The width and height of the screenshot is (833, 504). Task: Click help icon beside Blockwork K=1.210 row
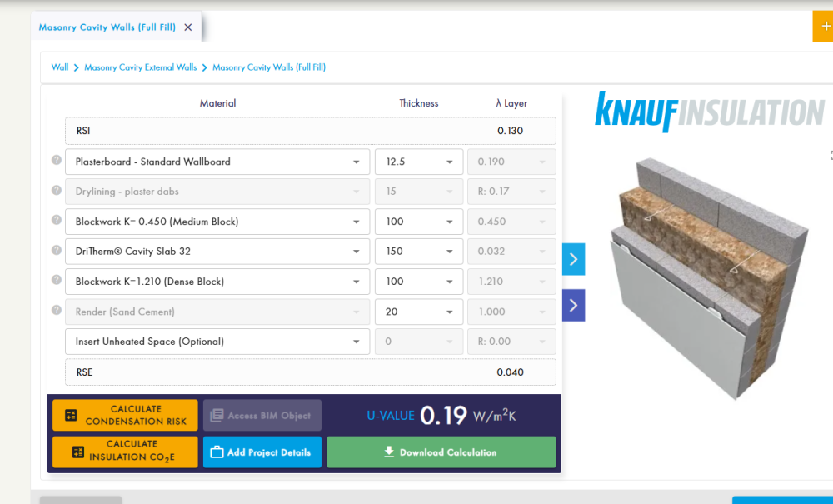(57, 280)
